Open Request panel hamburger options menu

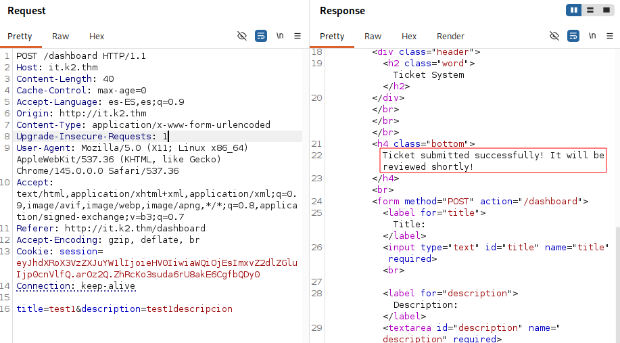297,36
